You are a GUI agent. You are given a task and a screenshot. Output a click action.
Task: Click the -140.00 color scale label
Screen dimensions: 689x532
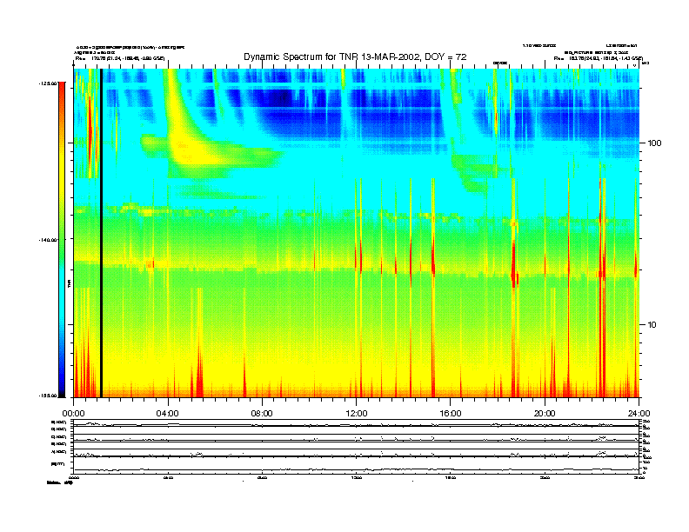[x=49, y=239]
